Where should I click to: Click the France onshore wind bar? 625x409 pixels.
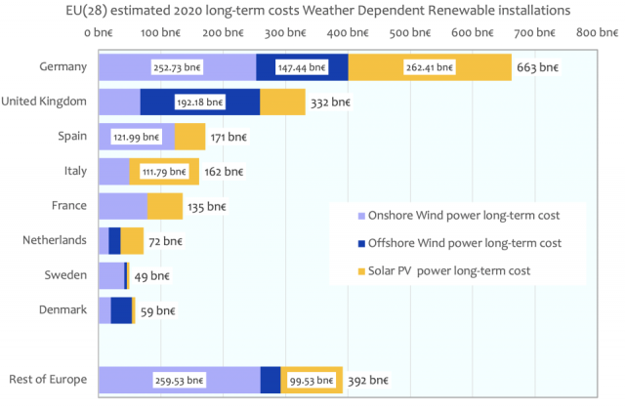pyautogui.click(x=122, y=206)
